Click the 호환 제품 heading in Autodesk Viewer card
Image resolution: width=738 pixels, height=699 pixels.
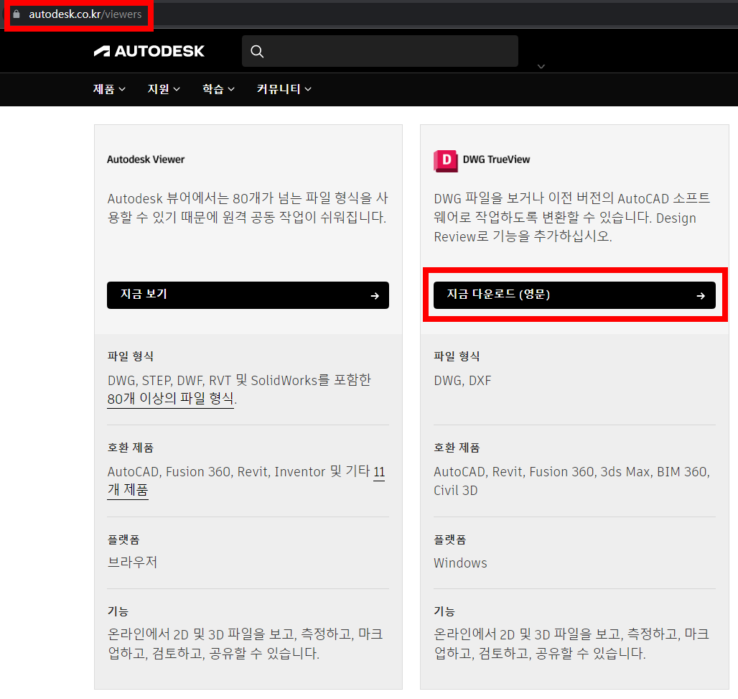[131, 448]
